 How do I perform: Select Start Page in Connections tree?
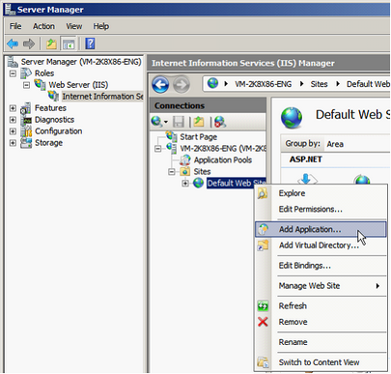[x=198, y=137]
